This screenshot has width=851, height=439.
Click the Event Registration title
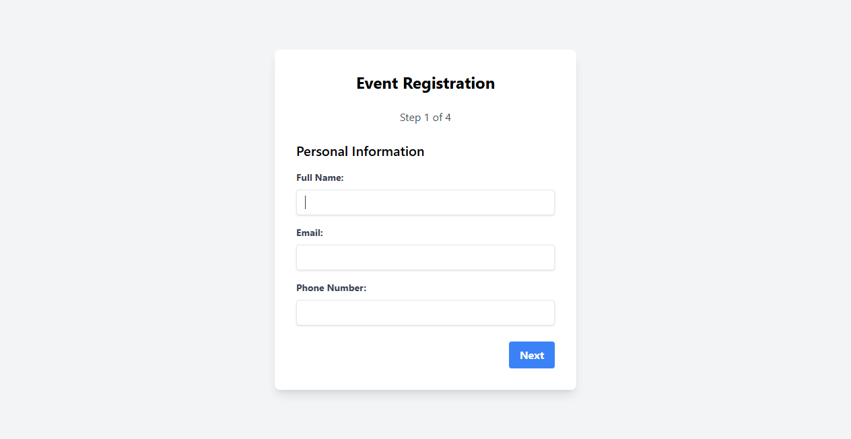pos(425,83)
